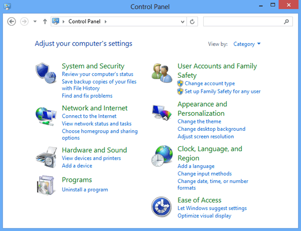Go forward with the forward arrow button

24,22
